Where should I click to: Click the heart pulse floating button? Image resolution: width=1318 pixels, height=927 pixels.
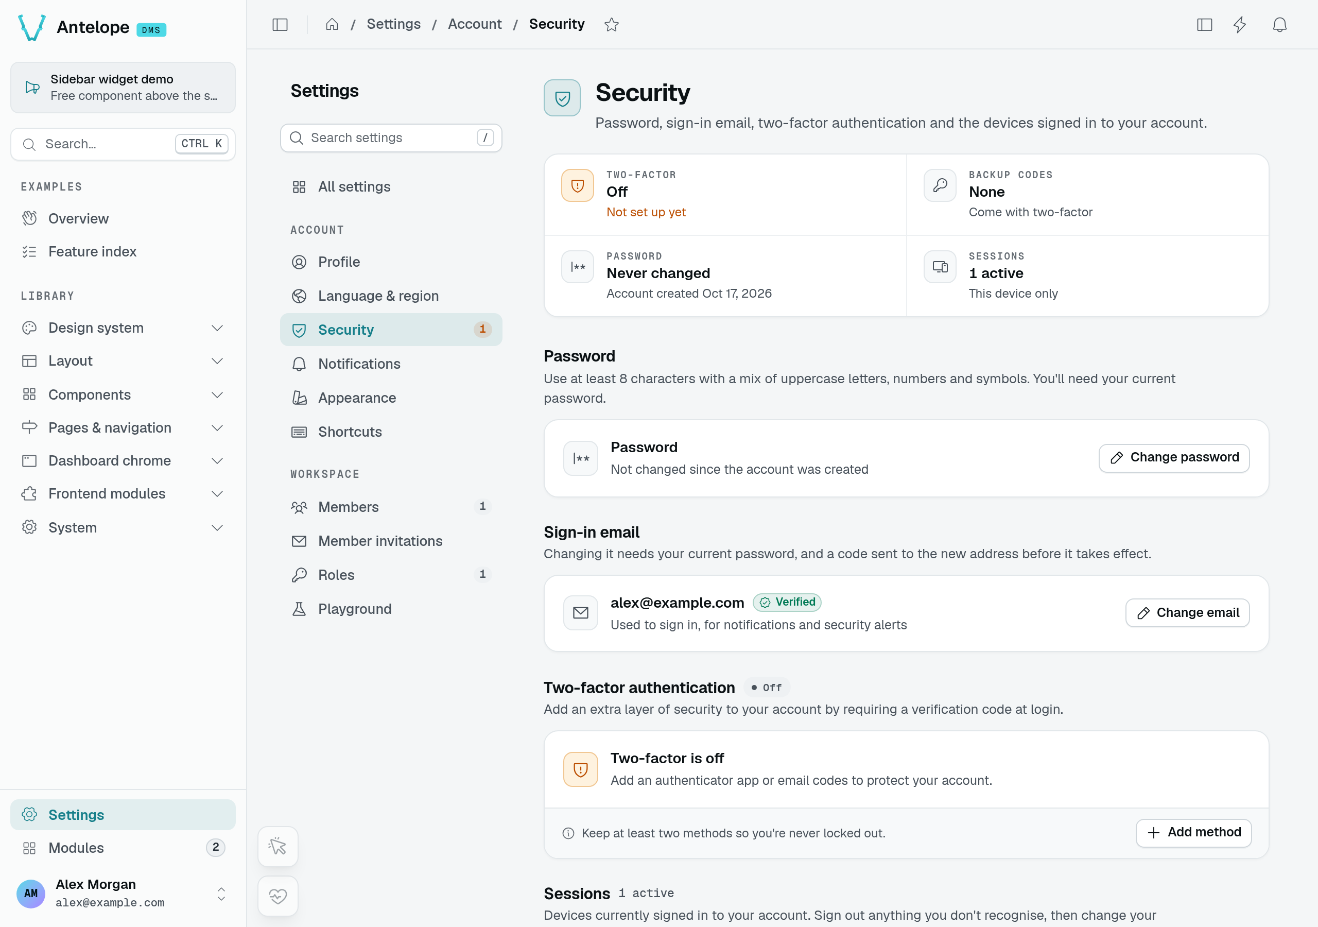point(278,896)
